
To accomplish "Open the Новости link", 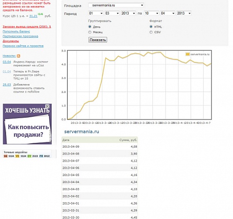I will pyautogui.click(x=9, y=56).
